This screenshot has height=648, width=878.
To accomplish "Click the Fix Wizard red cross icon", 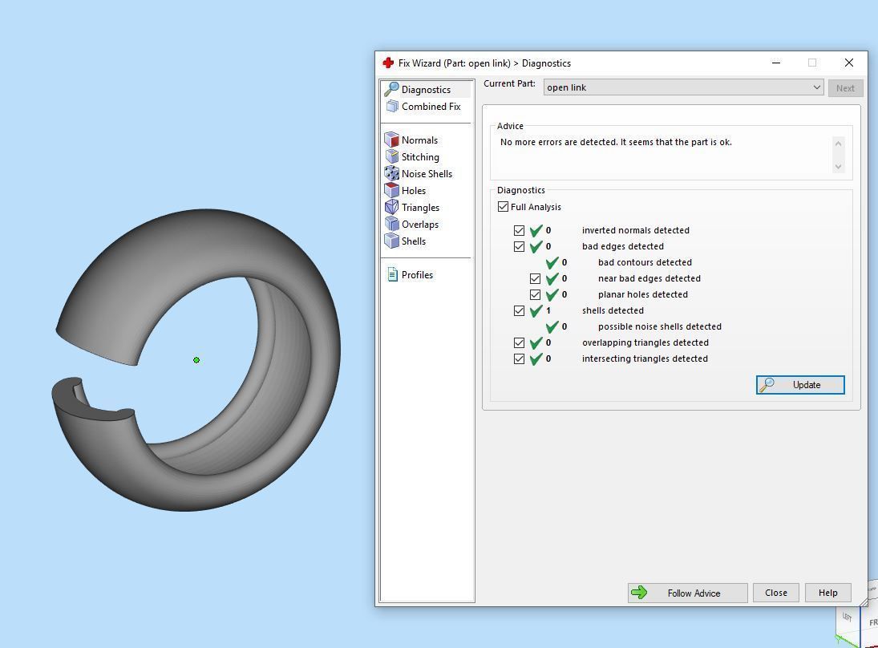I will coord(388,63).
